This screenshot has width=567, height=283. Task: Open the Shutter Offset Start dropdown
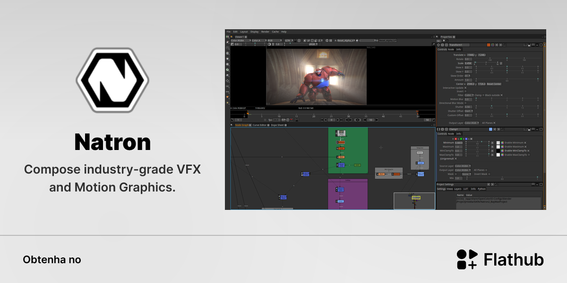pyautogui.click(x=468, y=111)
